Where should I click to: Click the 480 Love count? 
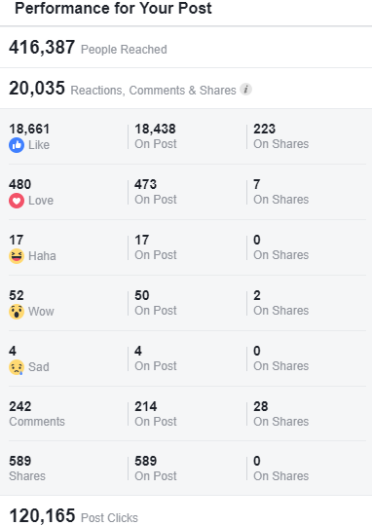(20, 184)
